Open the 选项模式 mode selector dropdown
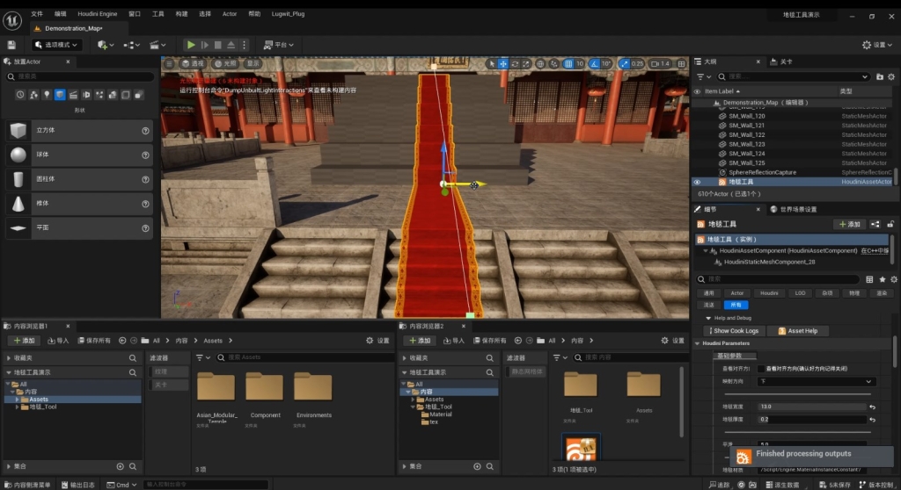 click(x=55, y=45)
